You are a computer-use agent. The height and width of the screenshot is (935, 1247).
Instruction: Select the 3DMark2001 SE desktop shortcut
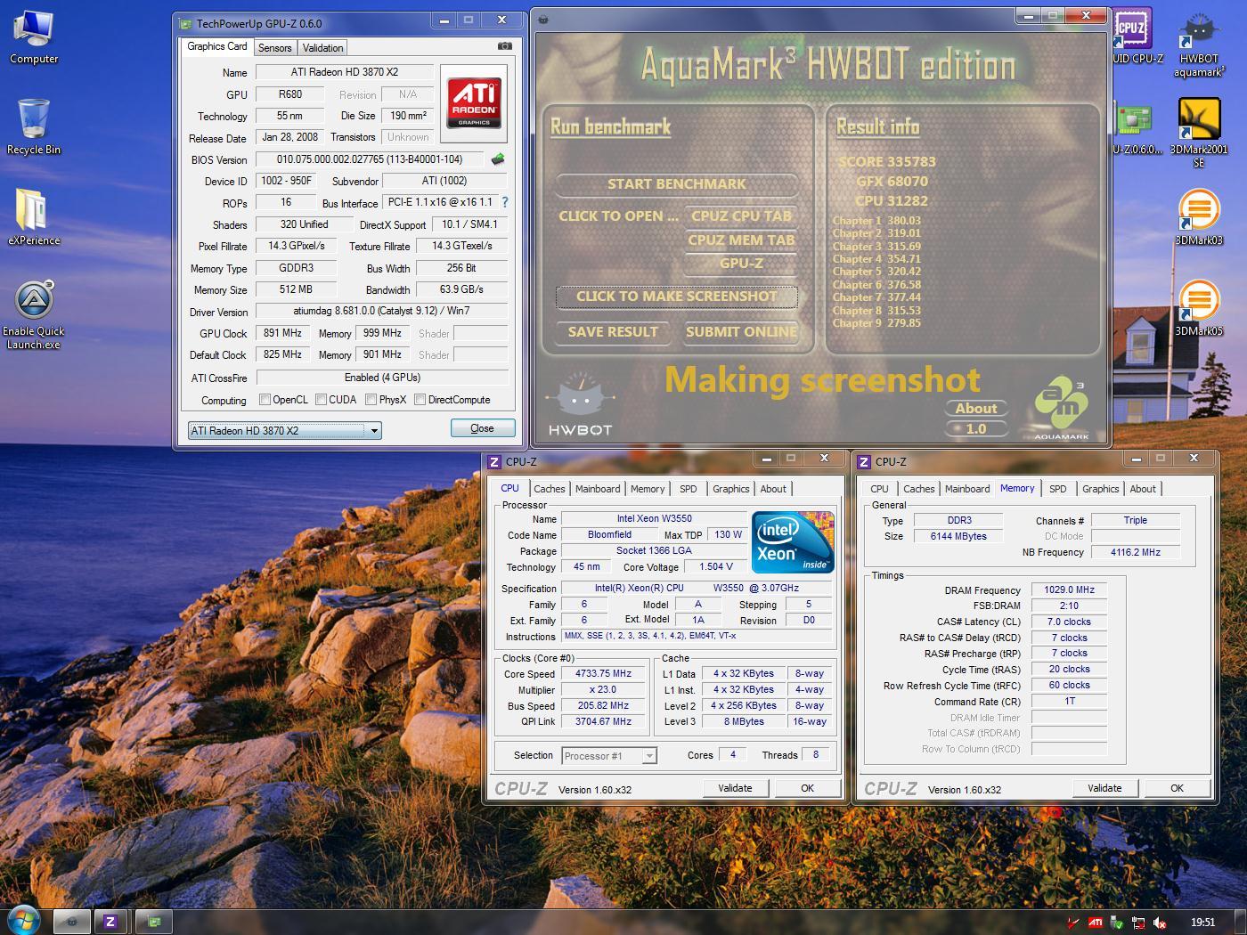[x=1198, y=134]
